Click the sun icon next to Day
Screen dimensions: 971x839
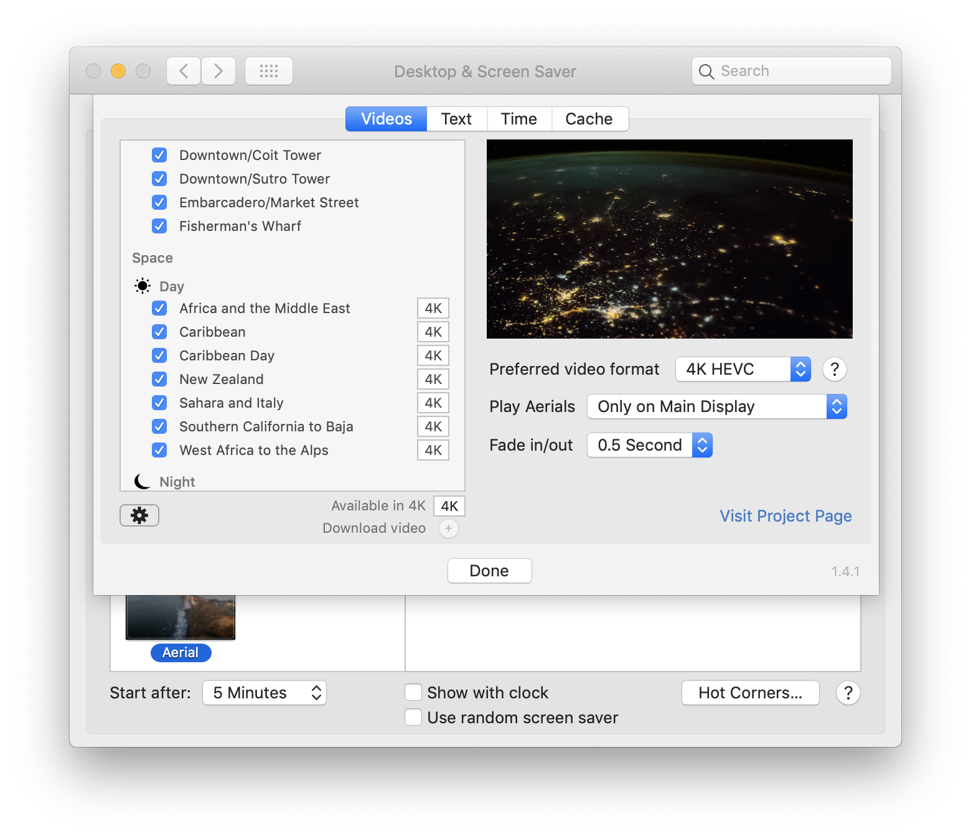(143, 286)
